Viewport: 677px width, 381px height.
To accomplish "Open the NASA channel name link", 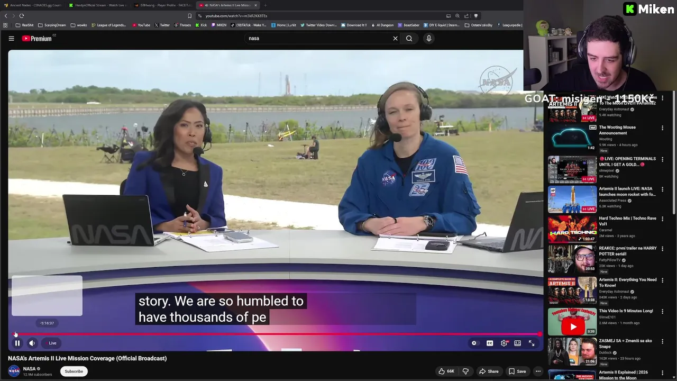I will click(30, 369).
